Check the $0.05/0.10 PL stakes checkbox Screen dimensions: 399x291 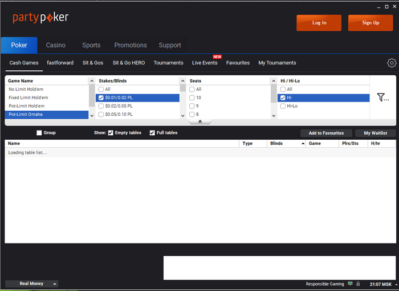[101, 115]
